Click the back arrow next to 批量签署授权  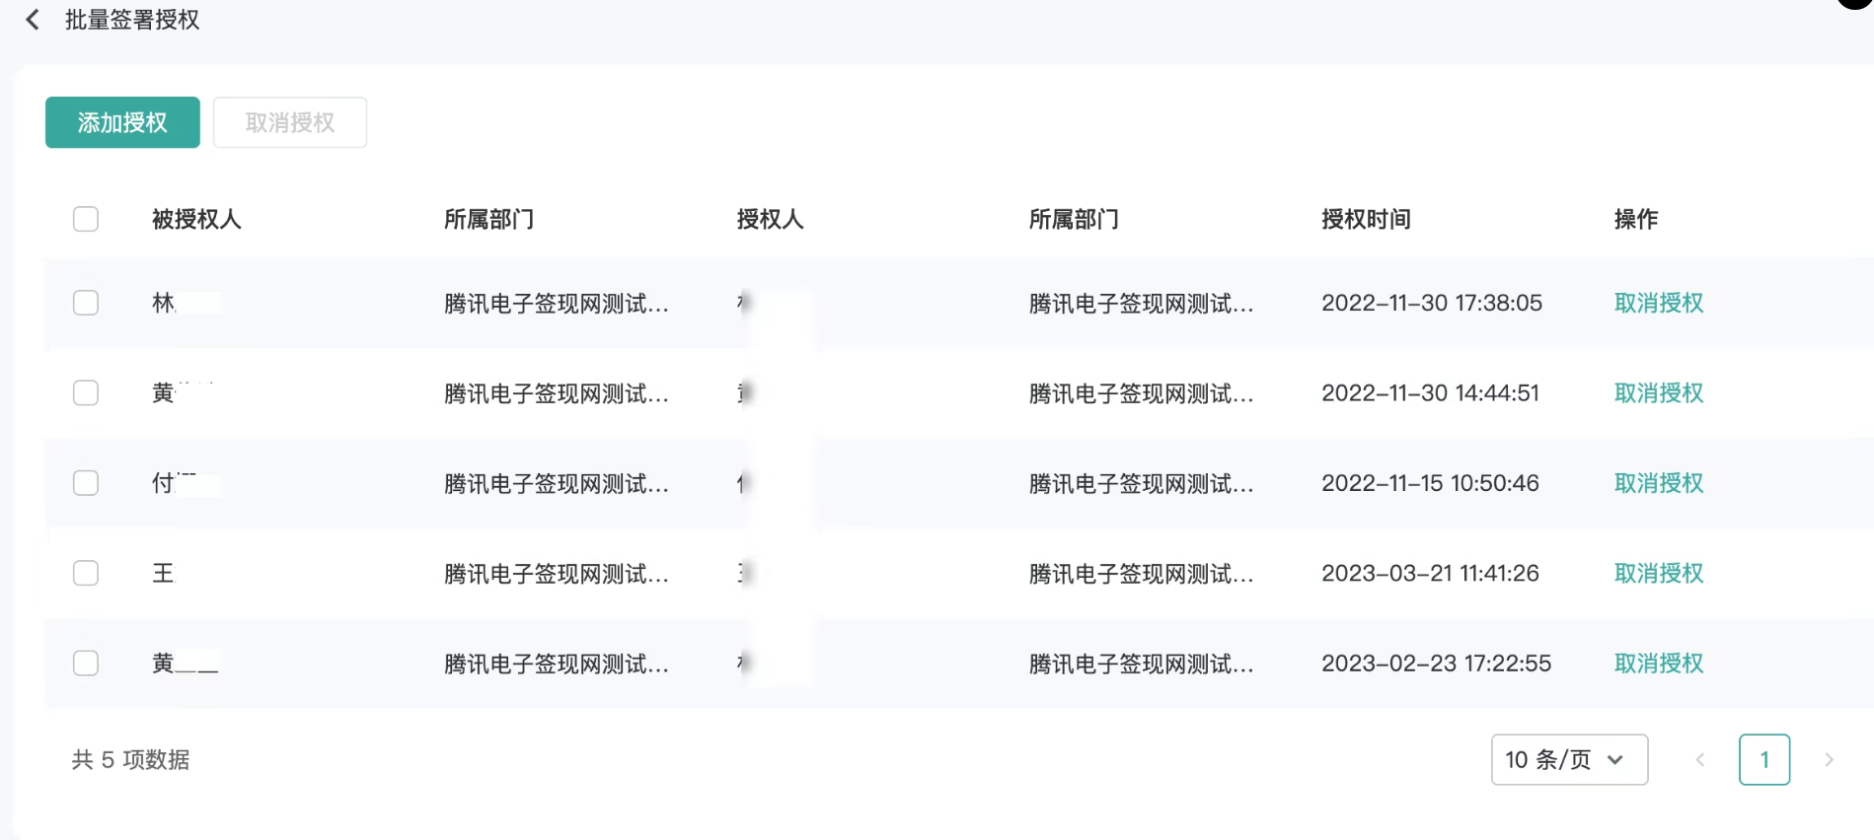pyautogui.click(x=33, y=20)
